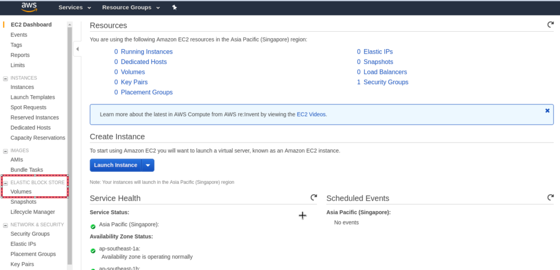Open the EC2 Videos link
Screen dimensions: 560x270
[x=311, y=114]
